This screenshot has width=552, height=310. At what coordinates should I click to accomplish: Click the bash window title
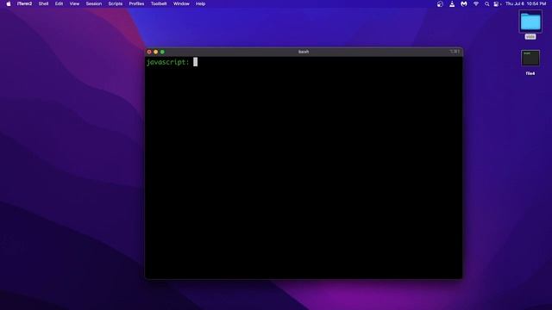304,52
